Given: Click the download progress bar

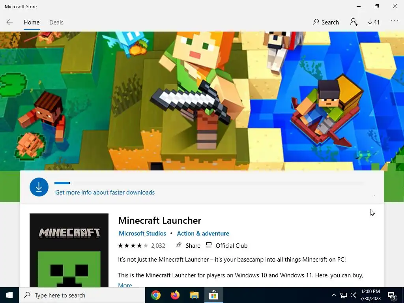Looking at the screenshot, I should [x=209, y=183].
